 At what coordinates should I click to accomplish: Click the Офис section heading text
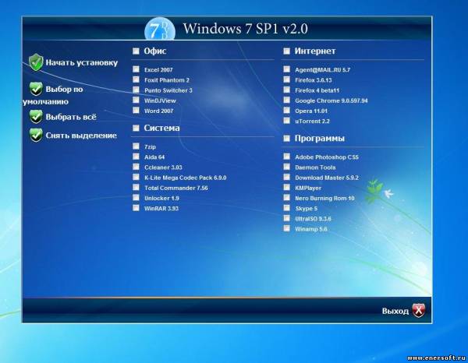[155, 51]
